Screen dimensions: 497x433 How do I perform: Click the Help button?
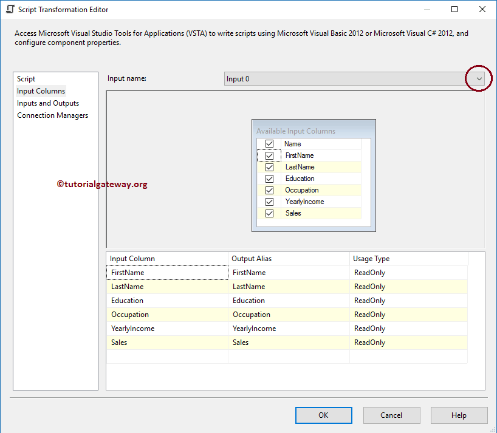(459, 415)
